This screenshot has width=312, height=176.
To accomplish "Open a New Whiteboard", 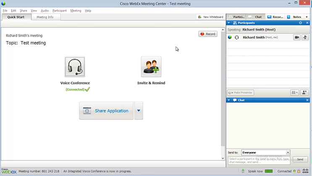I will 211,17.
